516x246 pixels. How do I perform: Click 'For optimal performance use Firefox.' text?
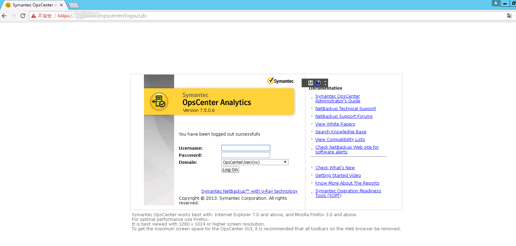(170, 219)
